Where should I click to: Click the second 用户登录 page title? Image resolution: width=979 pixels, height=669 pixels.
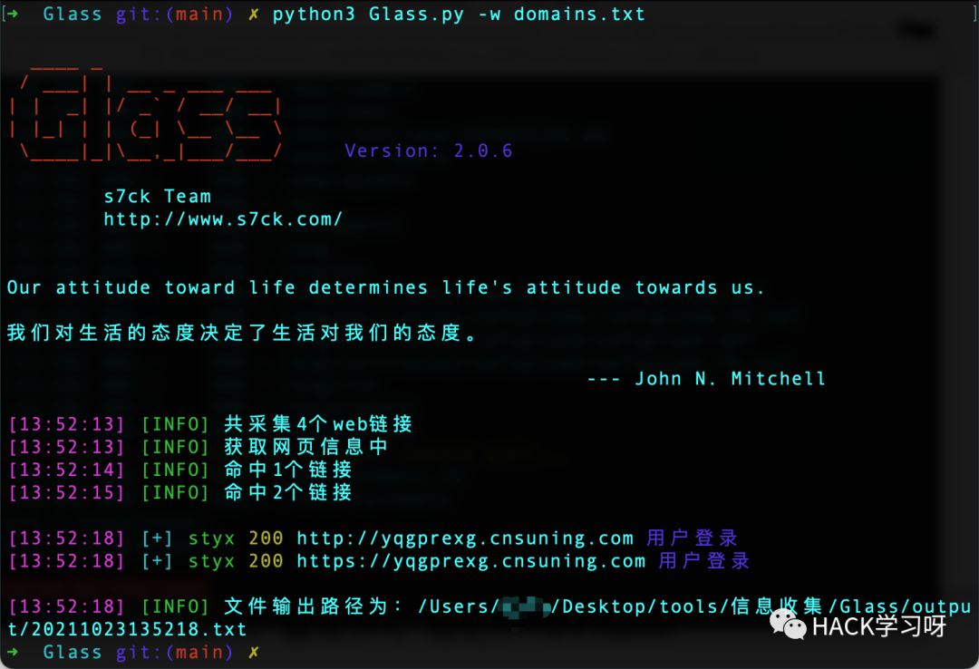(x=703, y=561)
